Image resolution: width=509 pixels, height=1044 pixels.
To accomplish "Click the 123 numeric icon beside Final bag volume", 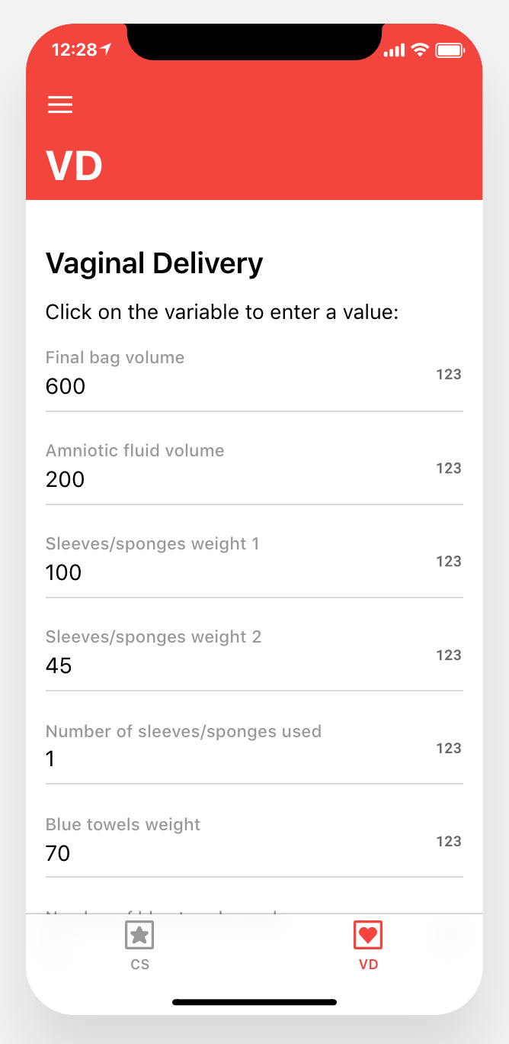I will [x=449, y=374].
